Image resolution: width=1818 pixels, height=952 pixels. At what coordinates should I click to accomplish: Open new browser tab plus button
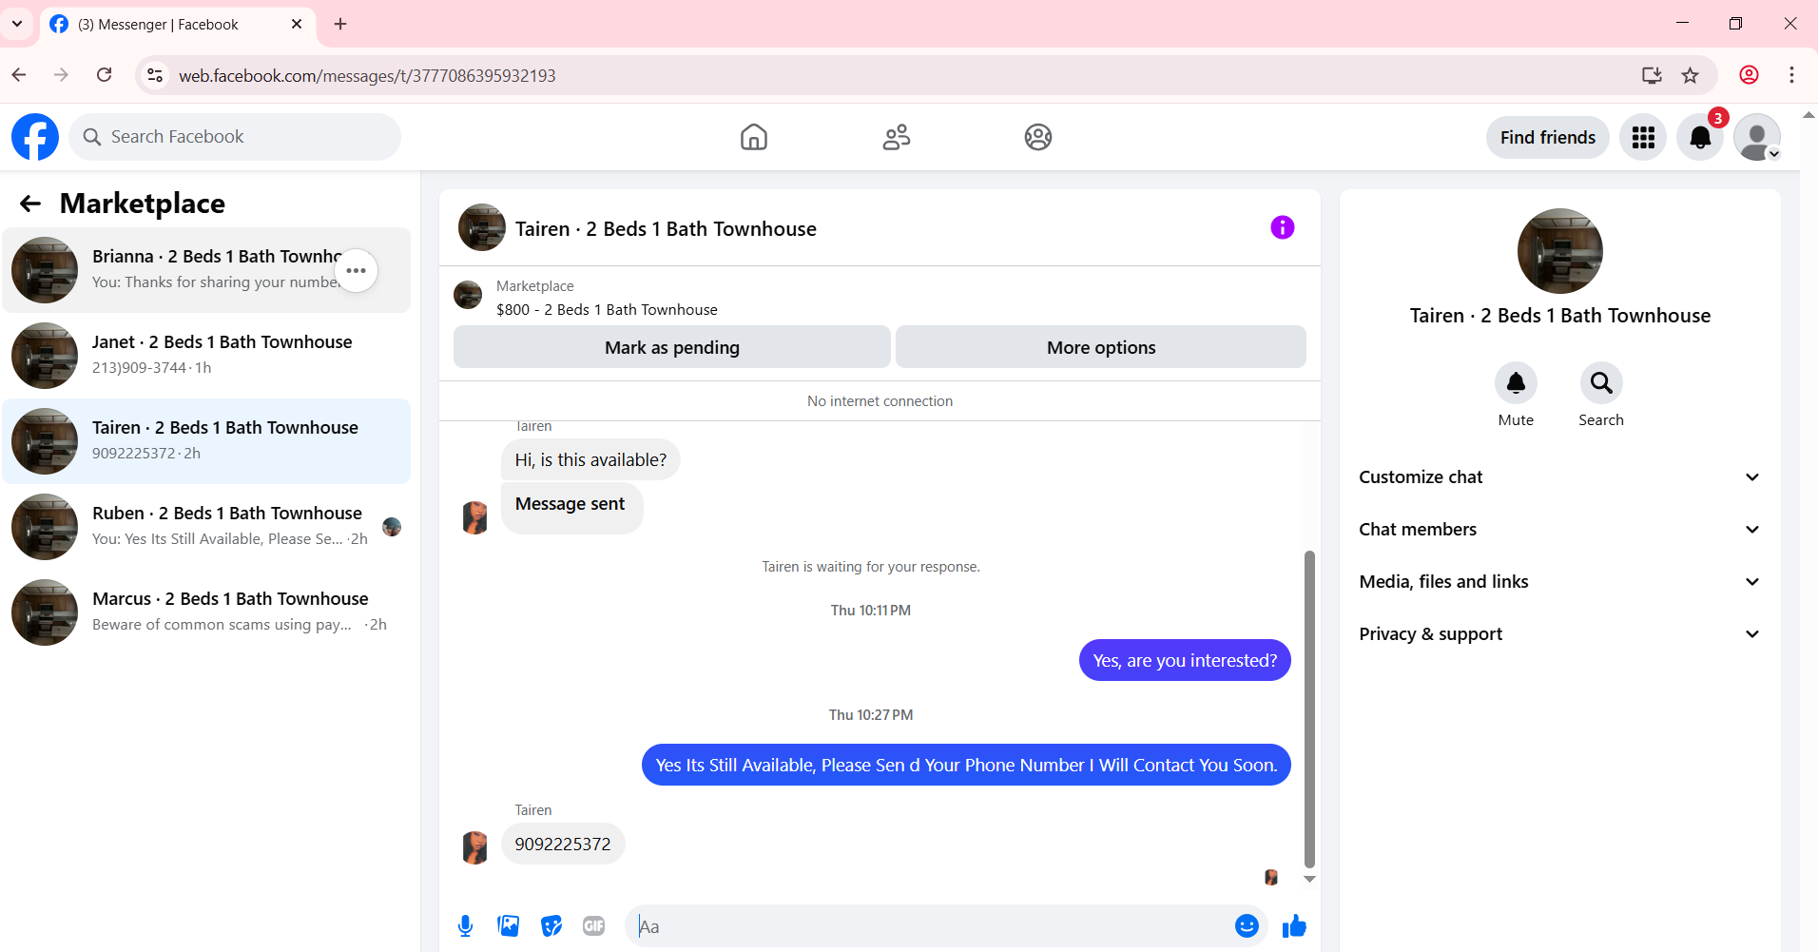coord(340,24)
